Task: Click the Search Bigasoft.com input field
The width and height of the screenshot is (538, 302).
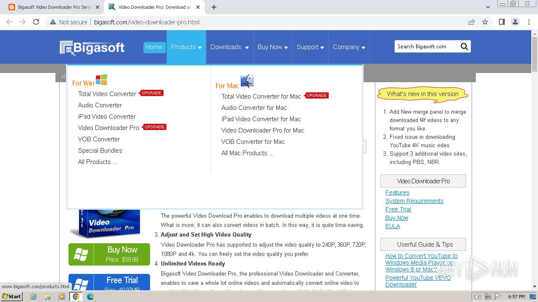Action: [x=427, y=47]
